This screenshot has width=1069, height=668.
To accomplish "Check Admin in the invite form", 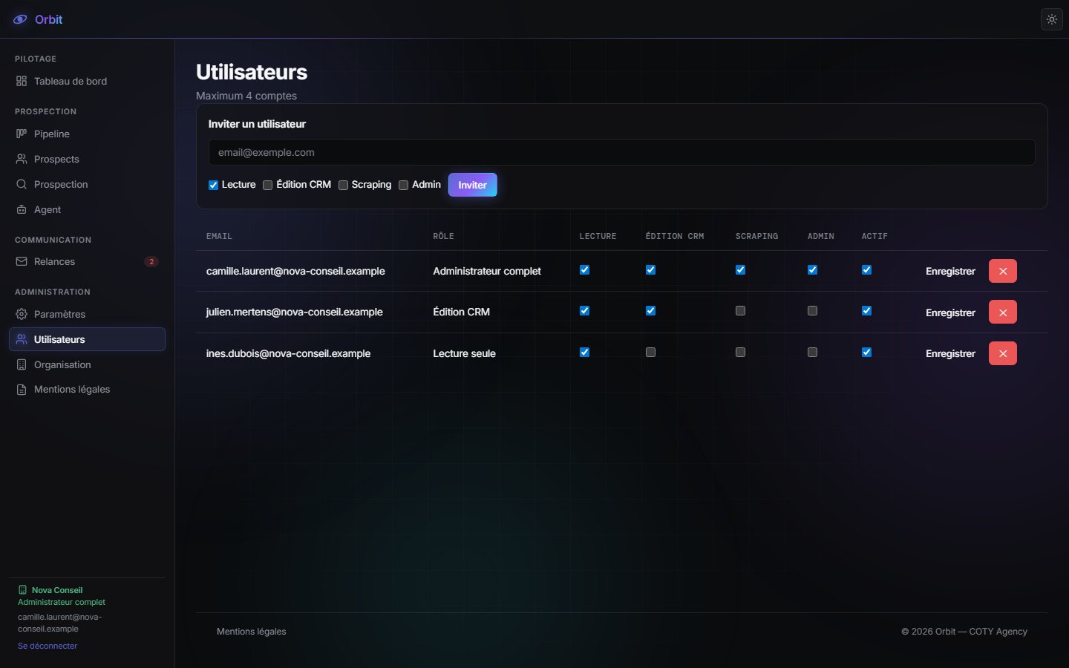I will [404, 185].
